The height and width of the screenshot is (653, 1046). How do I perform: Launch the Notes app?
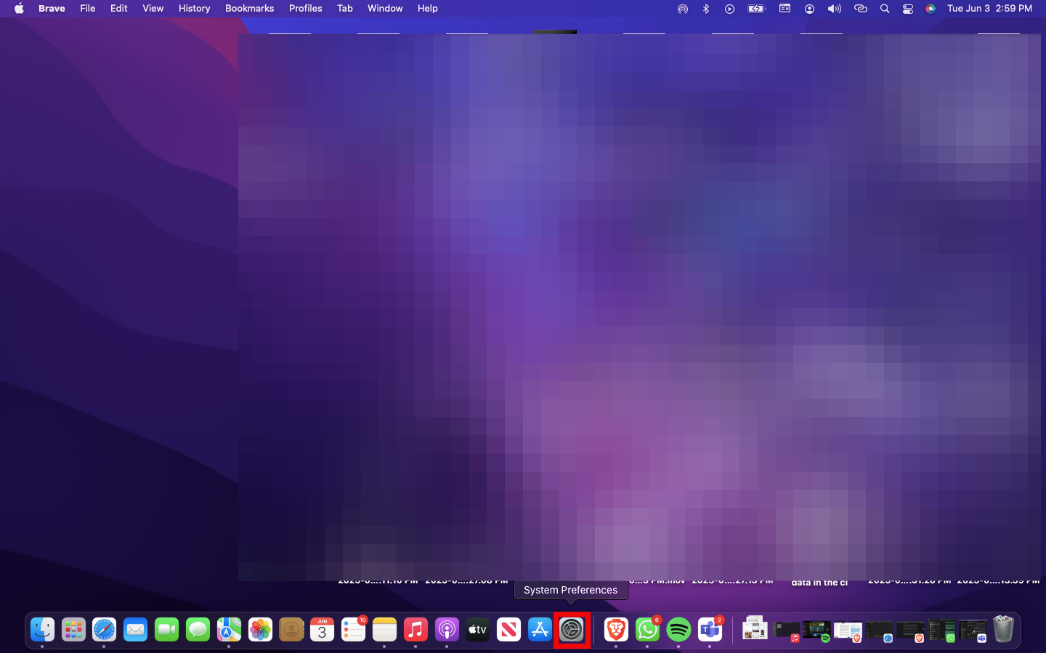point(385,629)
